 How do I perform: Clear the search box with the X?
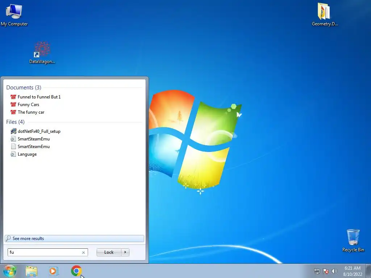[x=84, y=252]
